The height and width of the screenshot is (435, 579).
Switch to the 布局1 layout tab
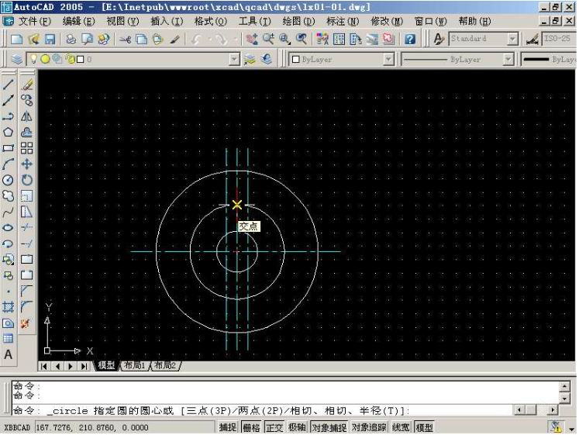[134, 365]
